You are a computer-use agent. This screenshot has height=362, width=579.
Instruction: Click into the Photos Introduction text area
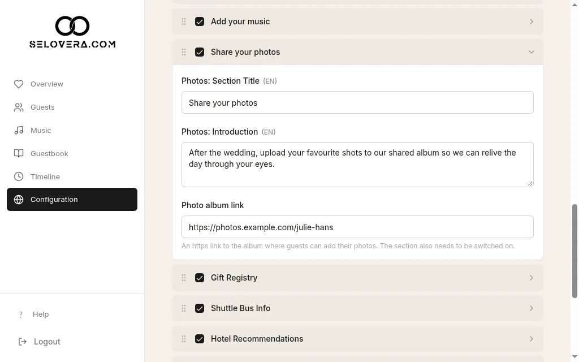(x=357, y=165)
